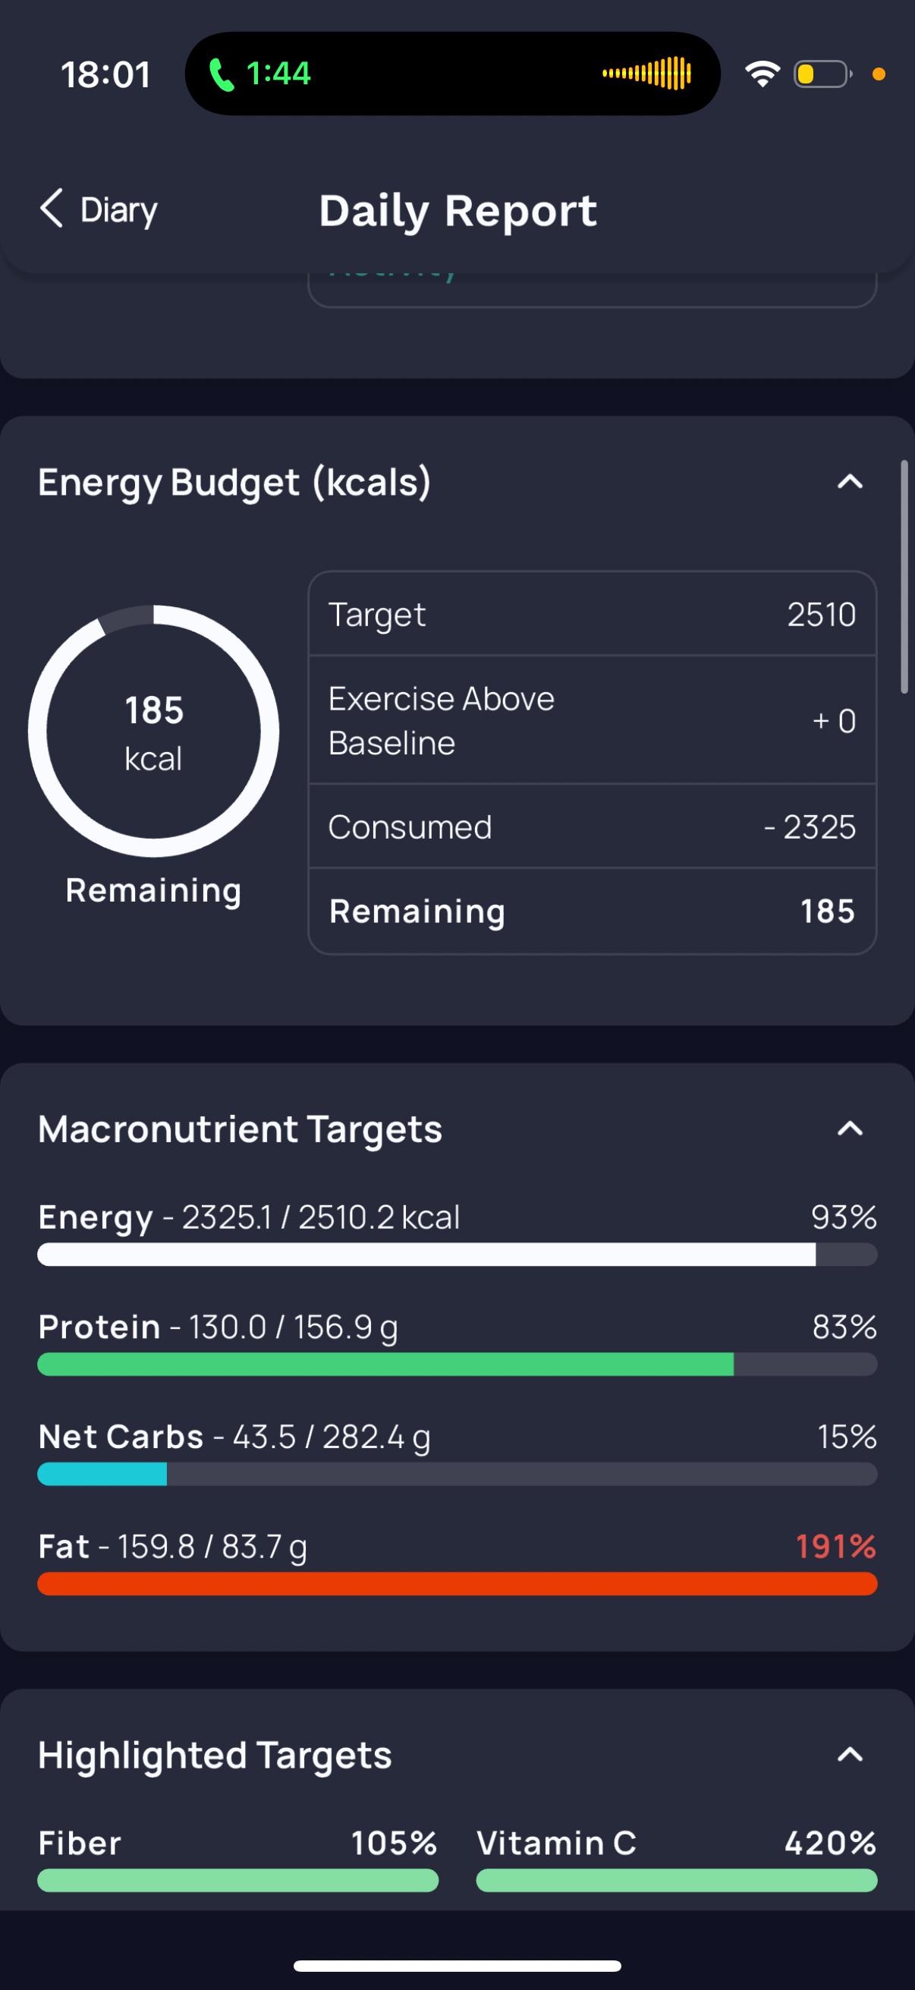Tap the Wi-Fi status icon
Image resolution: width=915 pixels, height=1990 pixels.
coord(762,74)
